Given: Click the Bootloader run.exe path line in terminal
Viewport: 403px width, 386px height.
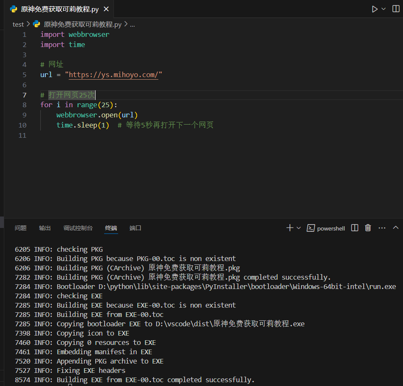Looking at the screenshot, I should pos(205,287).
